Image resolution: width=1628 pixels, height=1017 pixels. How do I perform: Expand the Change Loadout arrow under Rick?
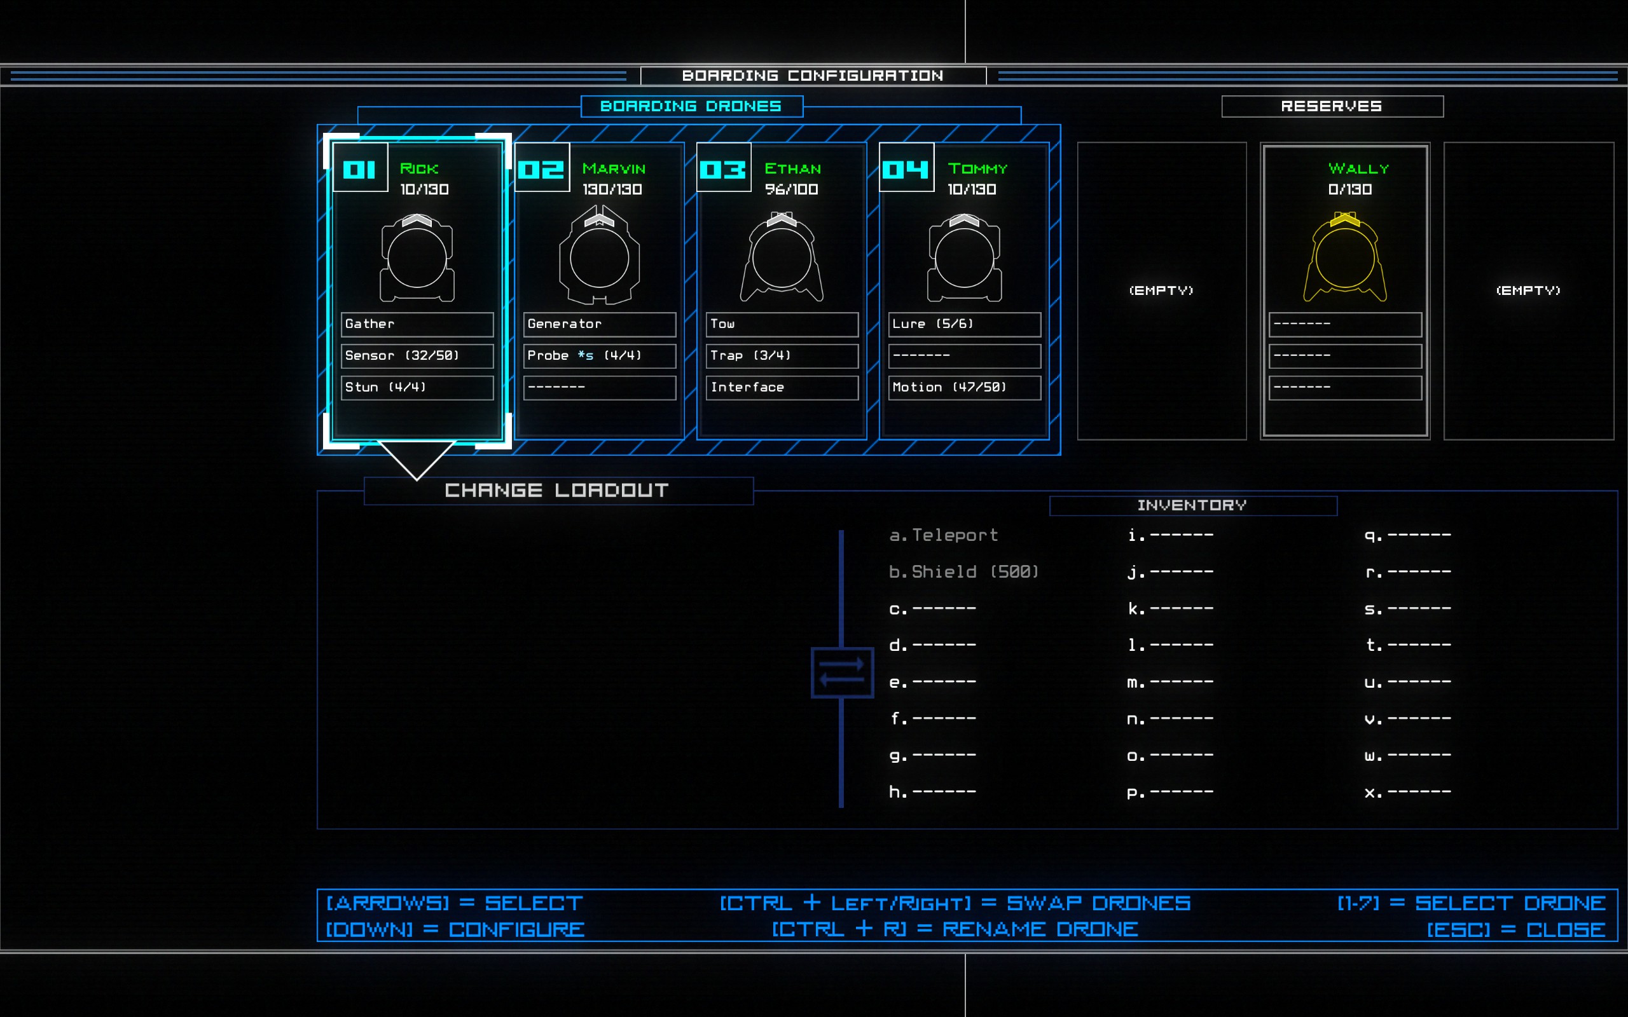(x=417, y=460)
